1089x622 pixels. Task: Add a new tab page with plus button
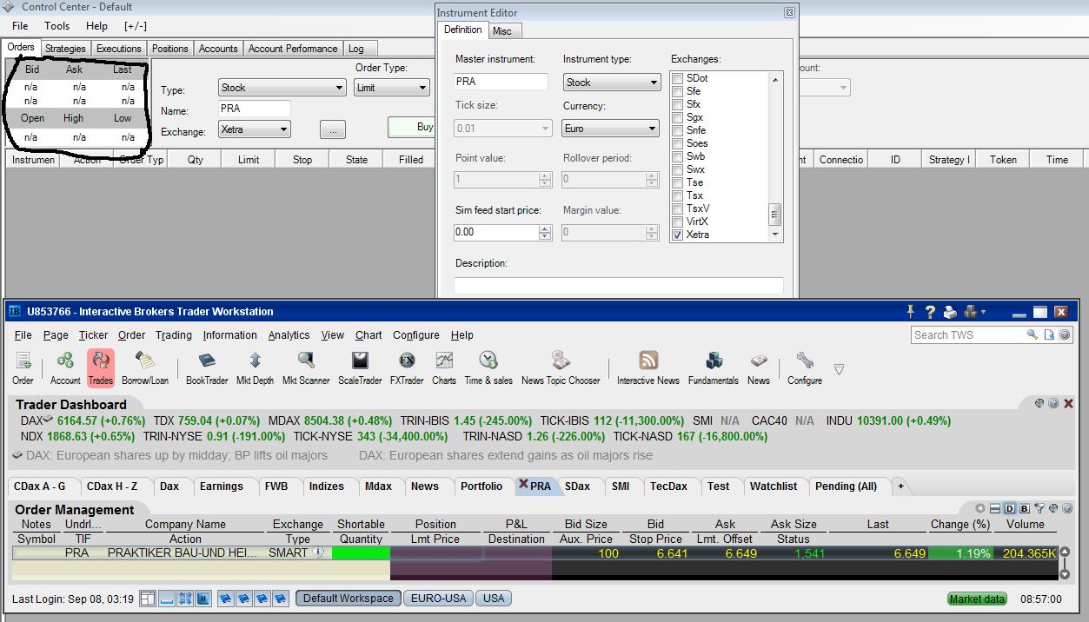point(900,486)
